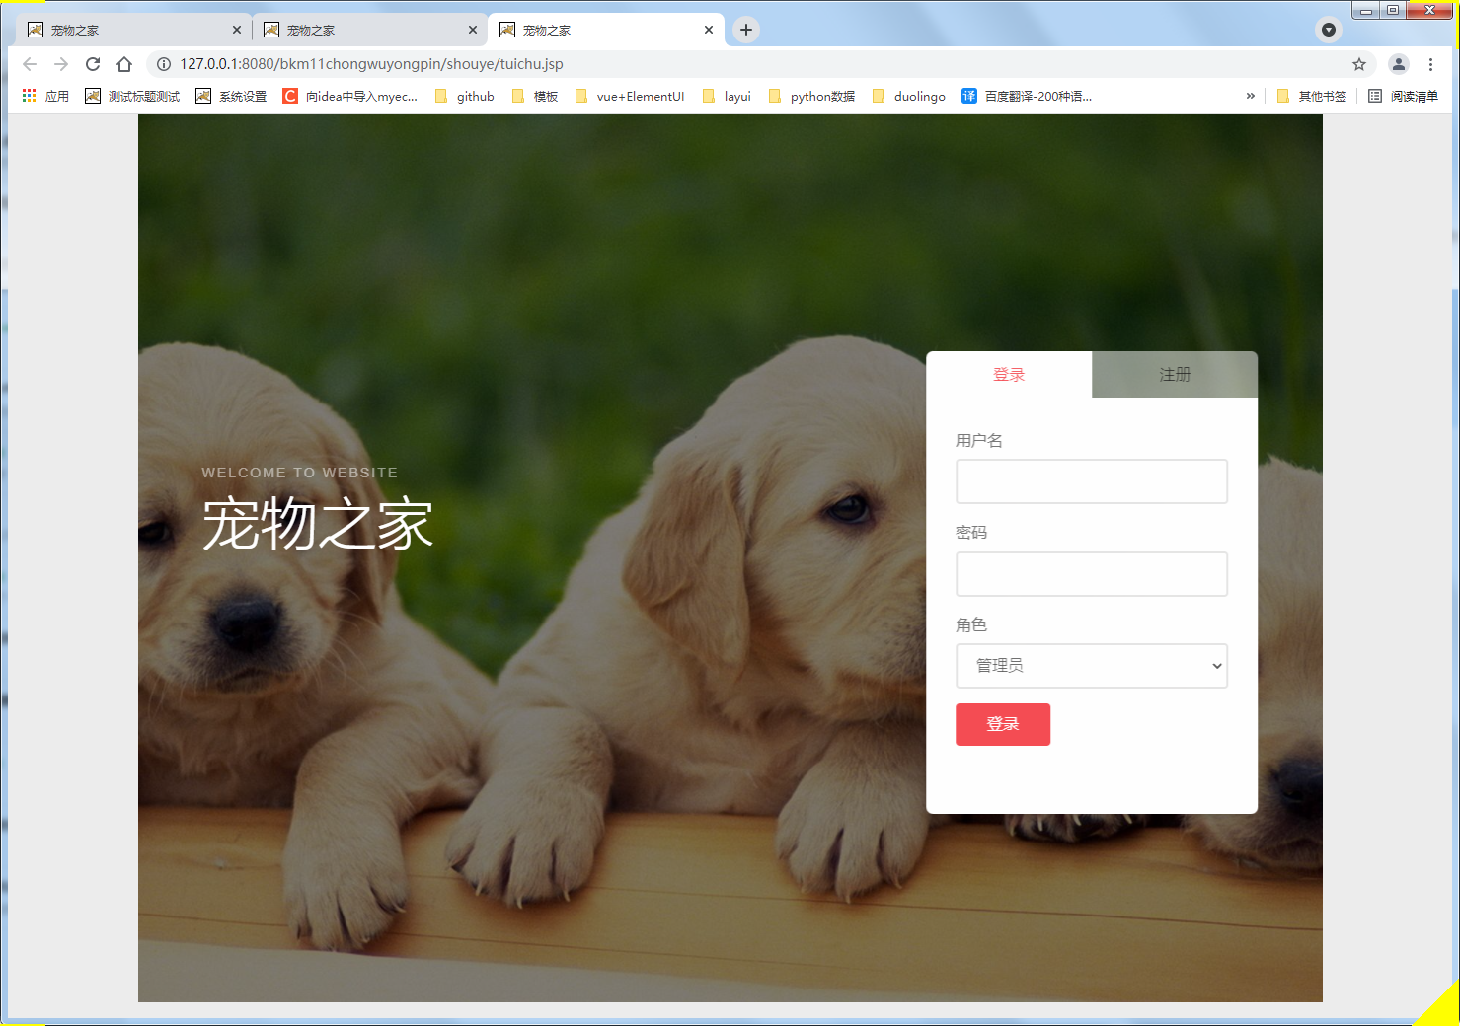Switch to the 注册 registration tab
Viewport: 1460px width, 1026px height.
pos(1174,374)
